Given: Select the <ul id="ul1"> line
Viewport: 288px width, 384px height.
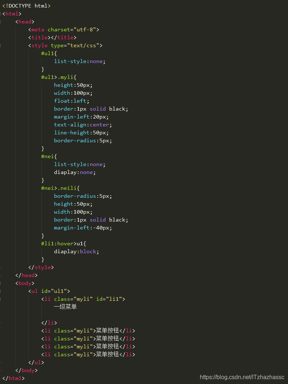Looking at the screenshot, I should pyautogui.click(x=49, y=291).
